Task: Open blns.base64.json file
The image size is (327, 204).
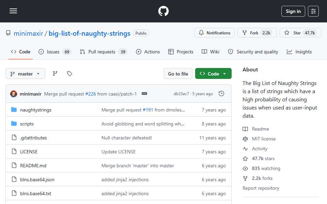Action: (x=37, y=180)
